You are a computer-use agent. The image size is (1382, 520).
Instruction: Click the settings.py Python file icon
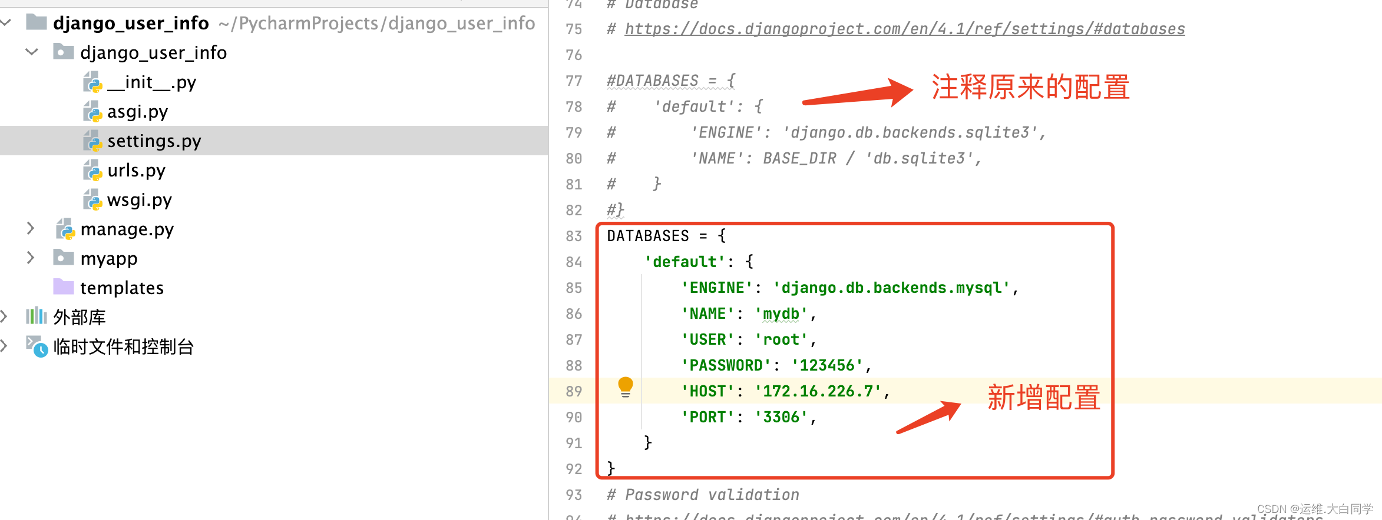coord(92,141)
